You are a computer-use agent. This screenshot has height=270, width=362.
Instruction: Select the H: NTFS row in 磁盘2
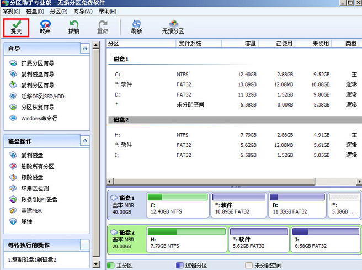[235, 135]
